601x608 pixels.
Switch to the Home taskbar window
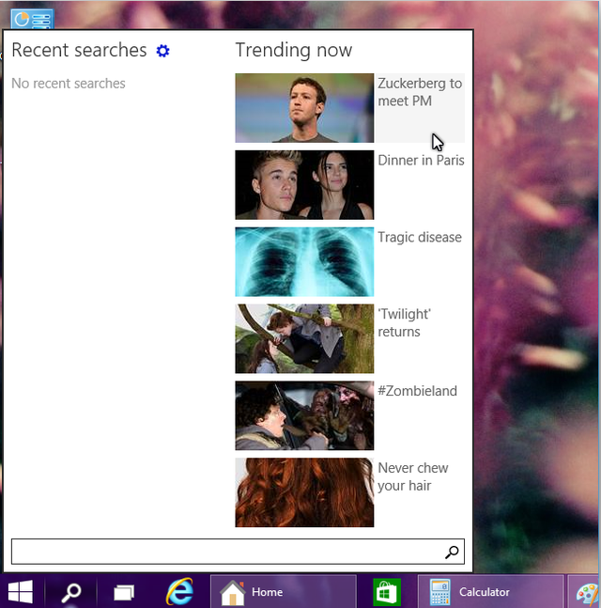tap(284, 592)
